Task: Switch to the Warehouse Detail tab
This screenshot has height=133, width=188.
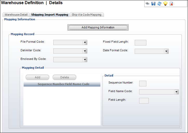Action: tap(16, 15)
